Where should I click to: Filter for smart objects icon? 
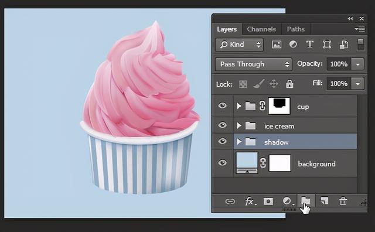tap(344, 45)
